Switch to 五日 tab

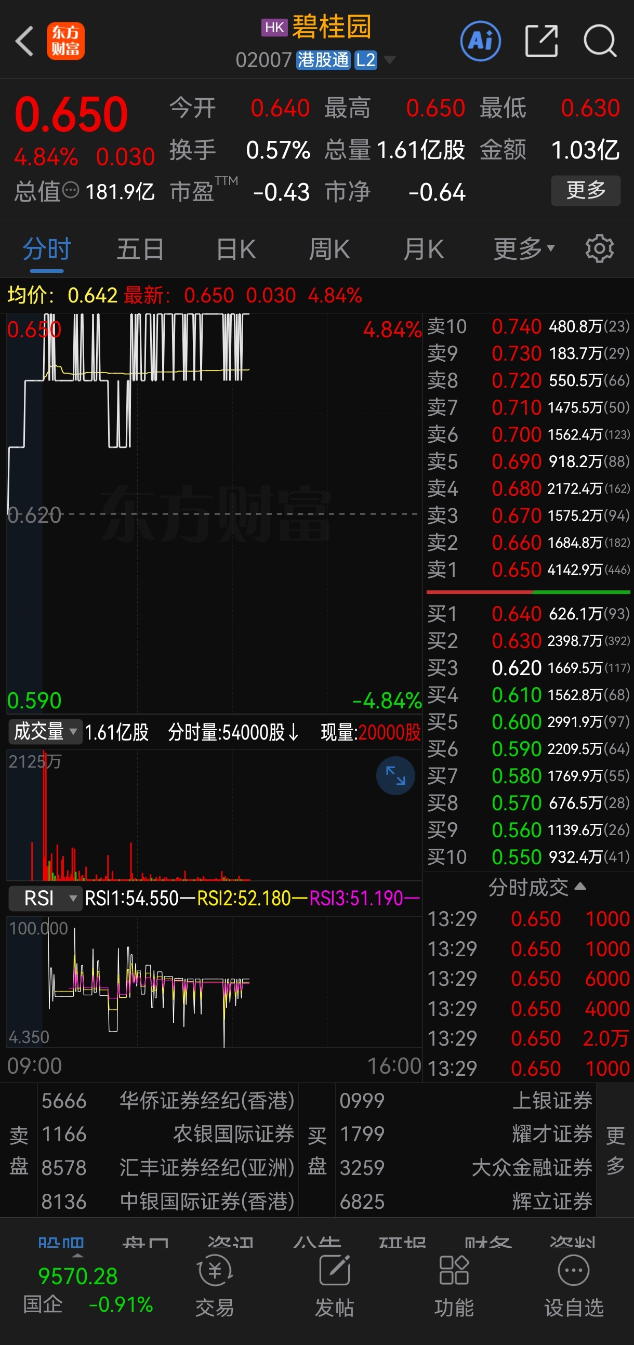click(140, 248)
